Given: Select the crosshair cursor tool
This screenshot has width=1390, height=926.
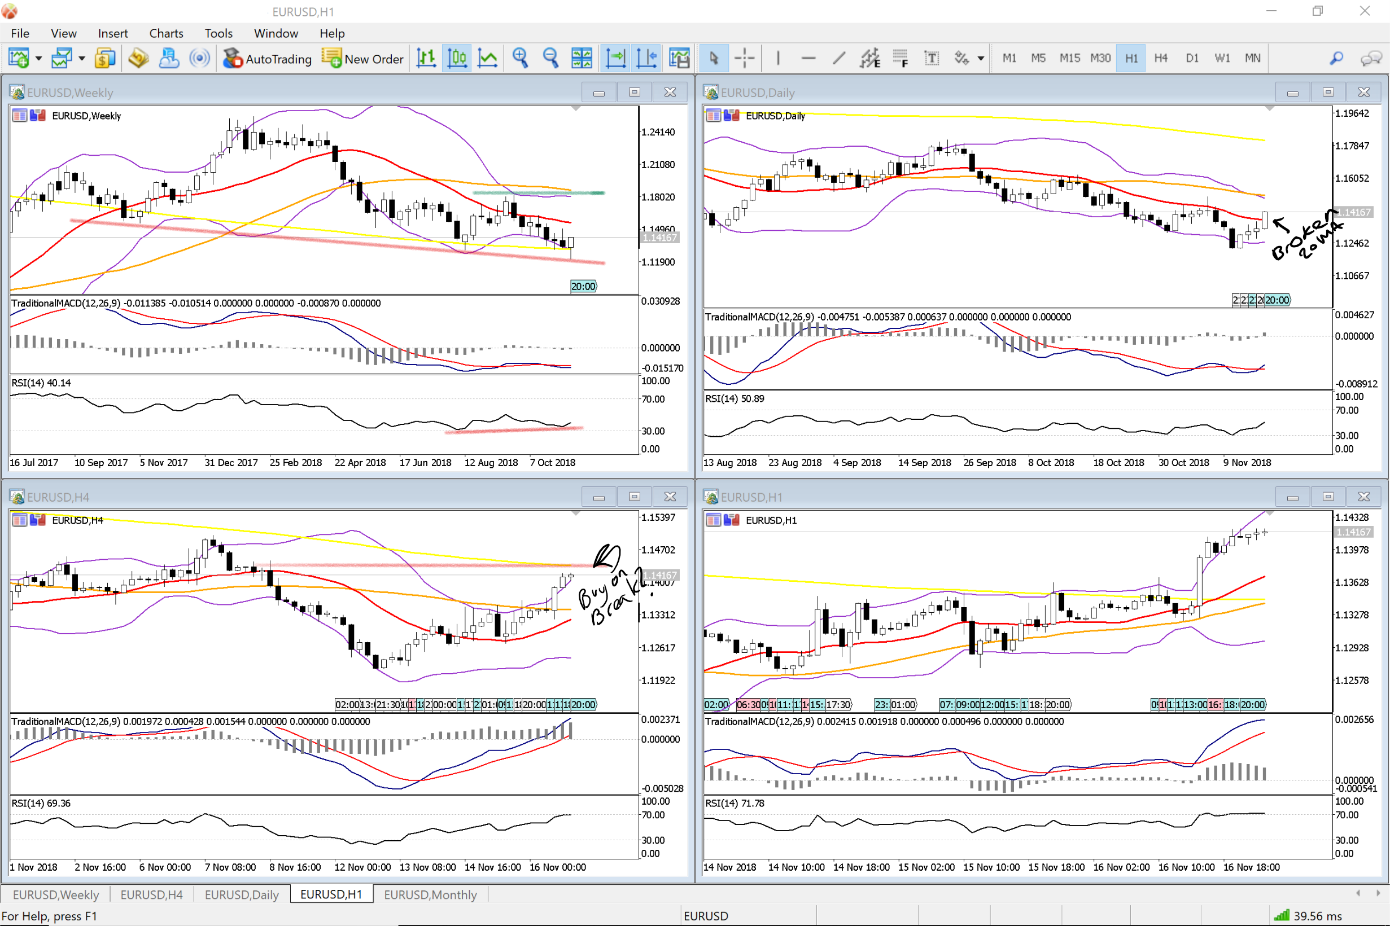Looking at the screenshot, I should point(744,58).
